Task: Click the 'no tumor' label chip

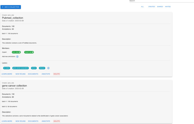Action: 6,68
